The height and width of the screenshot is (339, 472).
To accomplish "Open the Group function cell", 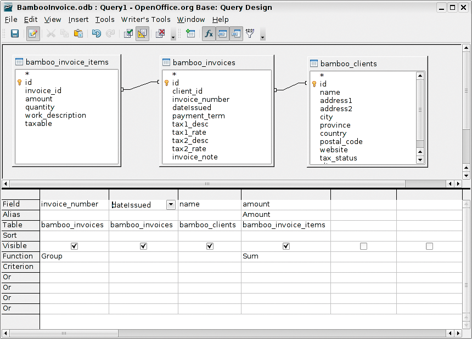I will [x=74, y=256].
